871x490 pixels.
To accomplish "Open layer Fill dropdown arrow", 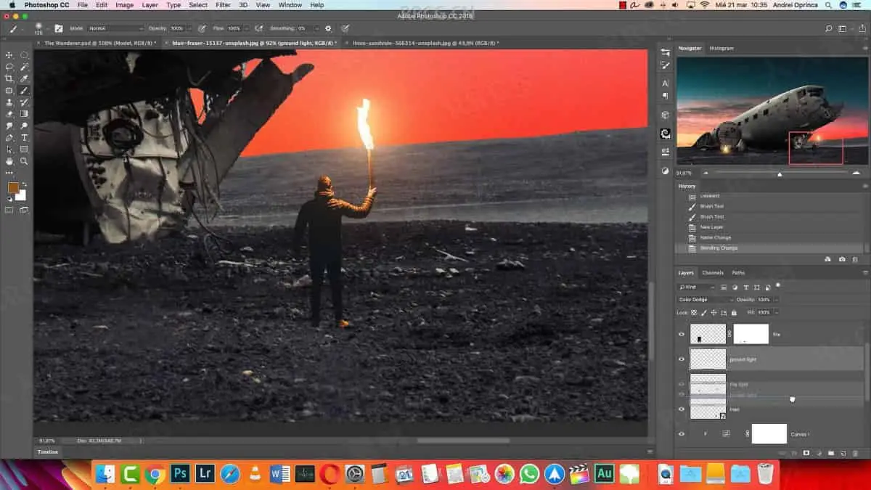I will pos(776,312).
